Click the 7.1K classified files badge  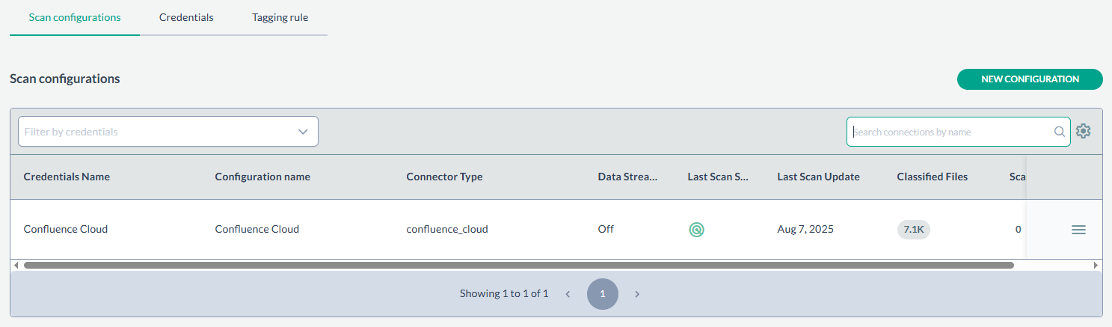913,230
